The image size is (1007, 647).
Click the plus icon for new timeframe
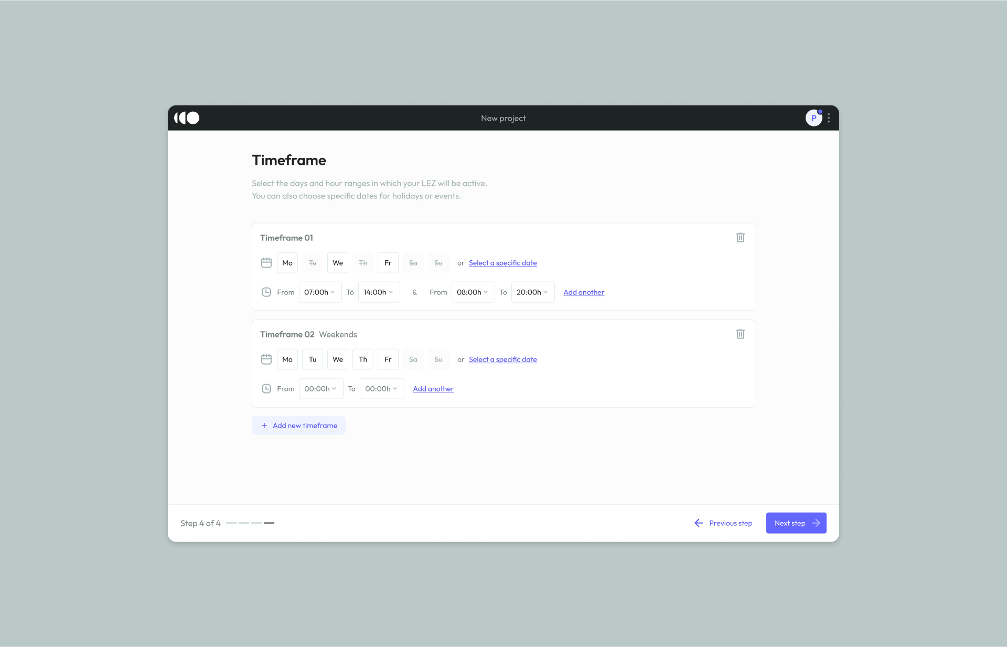pyautogui.click(x=264, y=426)
